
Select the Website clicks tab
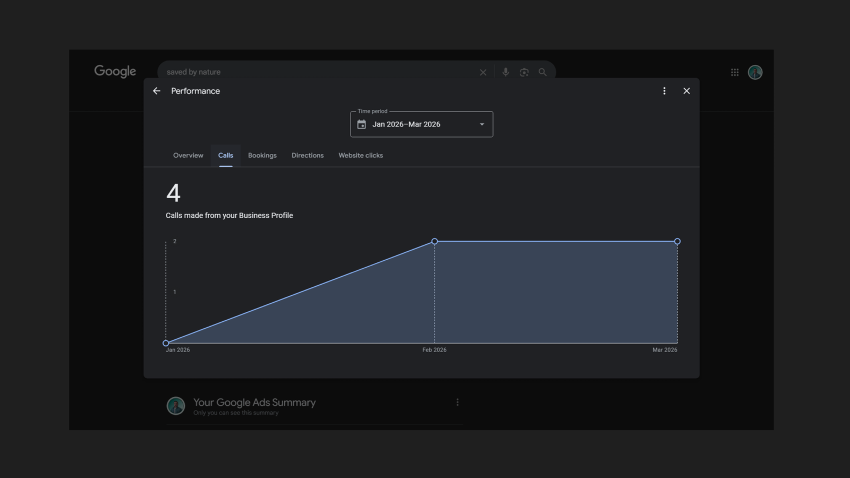point(360,155)
